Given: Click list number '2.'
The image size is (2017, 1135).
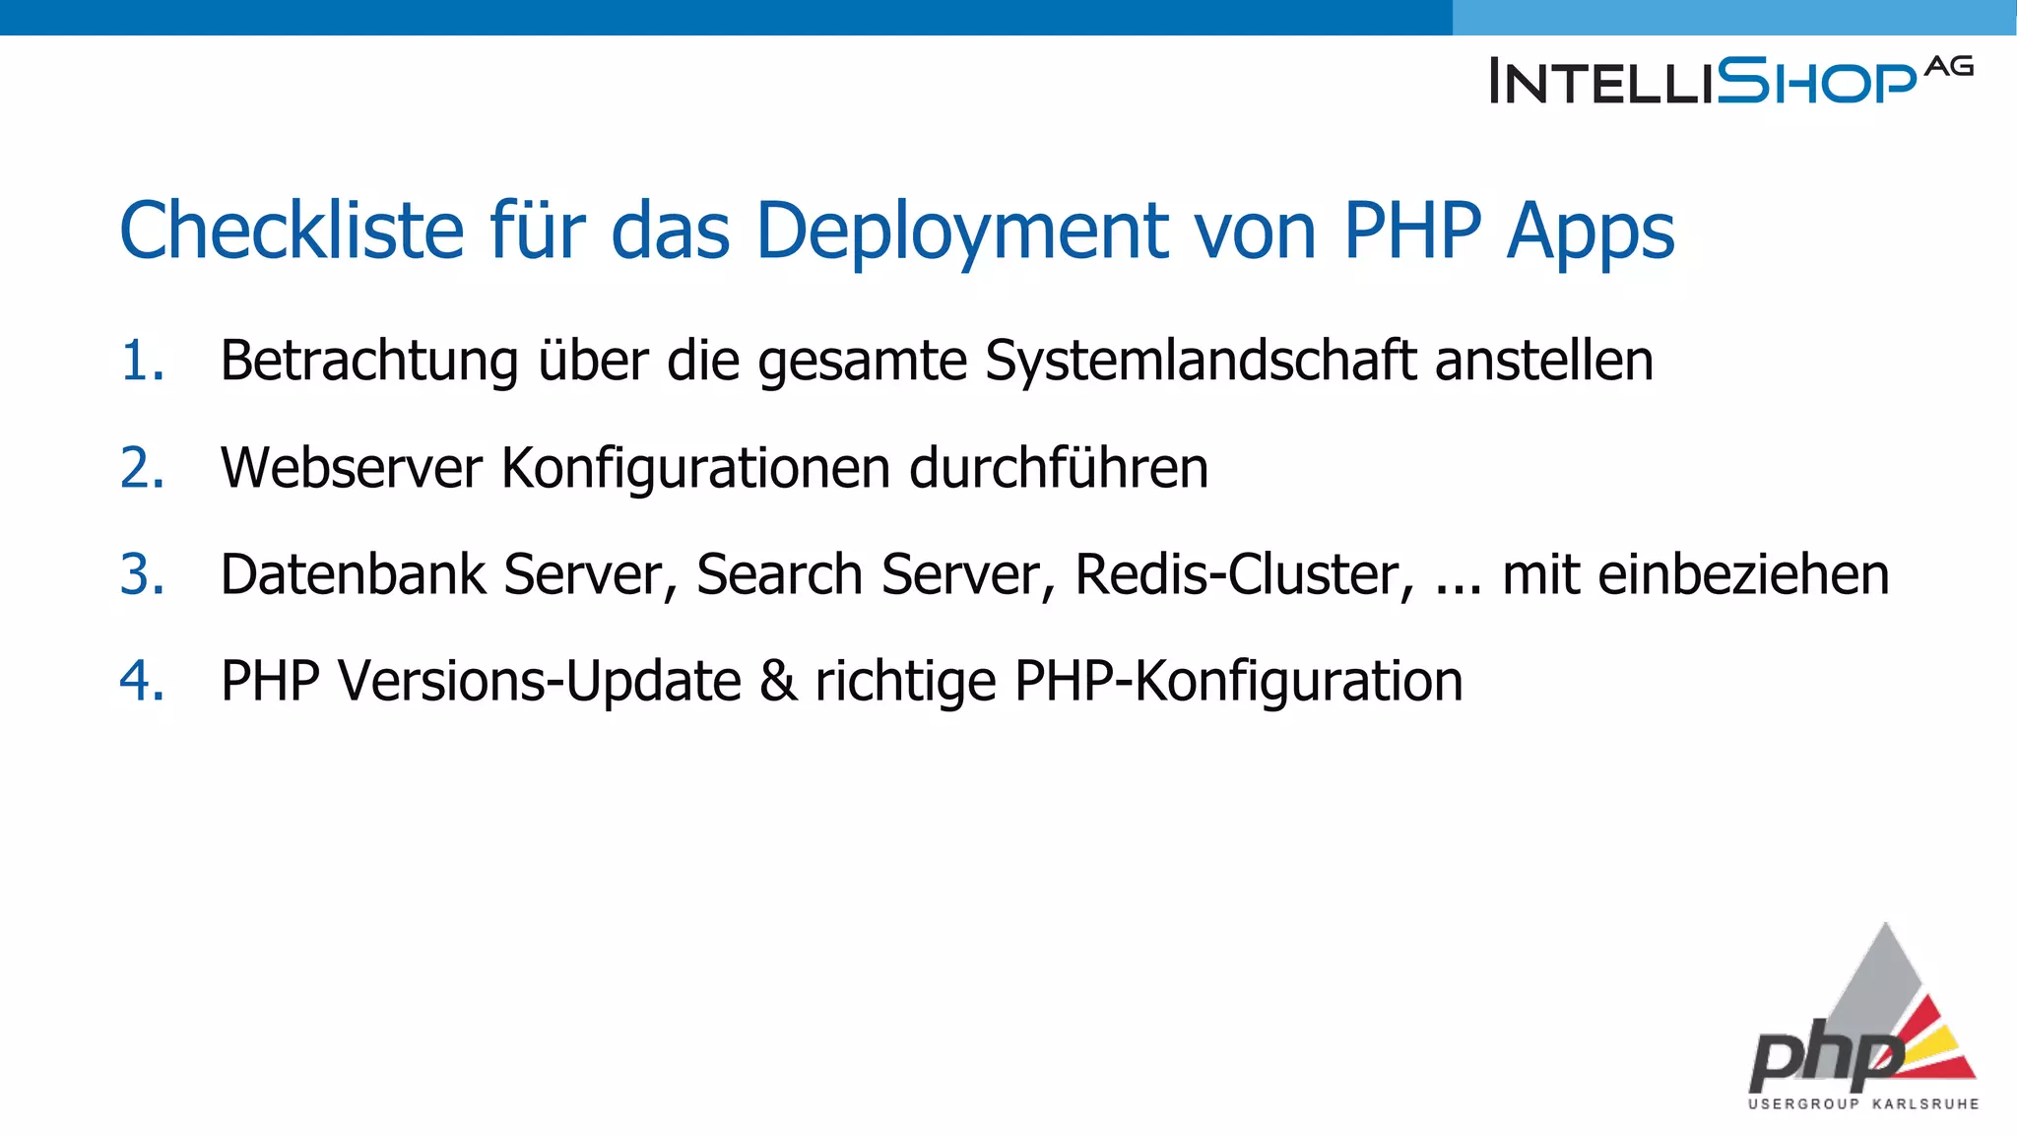Looking at the screenshot, I should (142, 468).
